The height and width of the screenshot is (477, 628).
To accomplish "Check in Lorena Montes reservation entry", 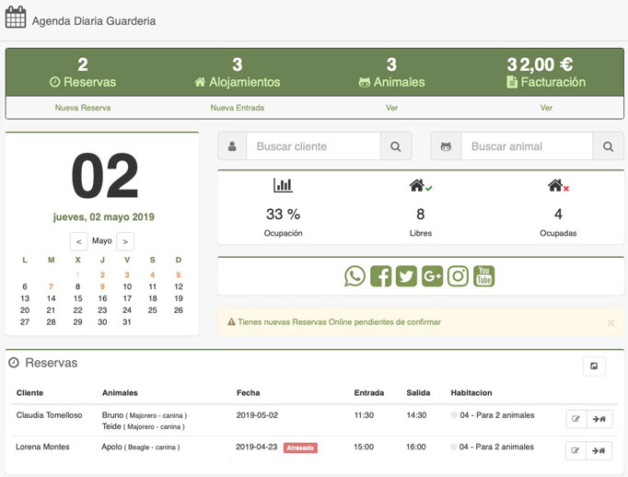I will (599, 450).
